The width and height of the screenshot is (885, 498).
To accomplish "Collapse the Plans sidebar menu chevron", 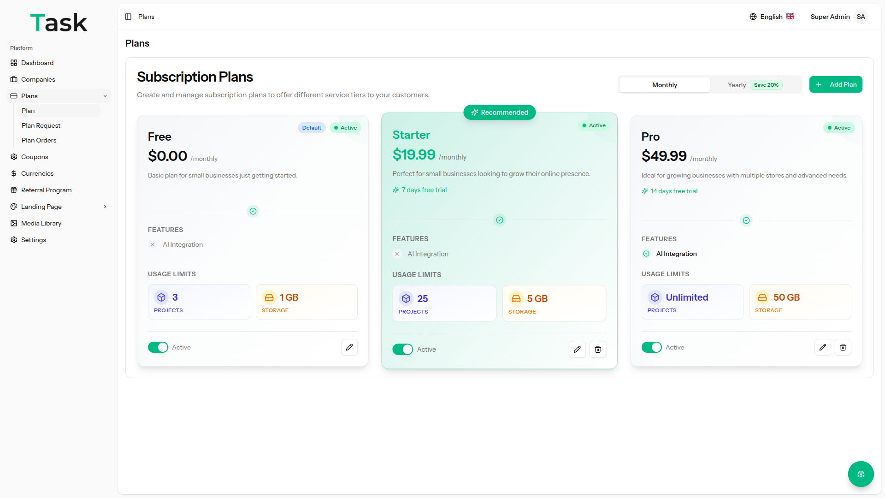I will 105,96.
